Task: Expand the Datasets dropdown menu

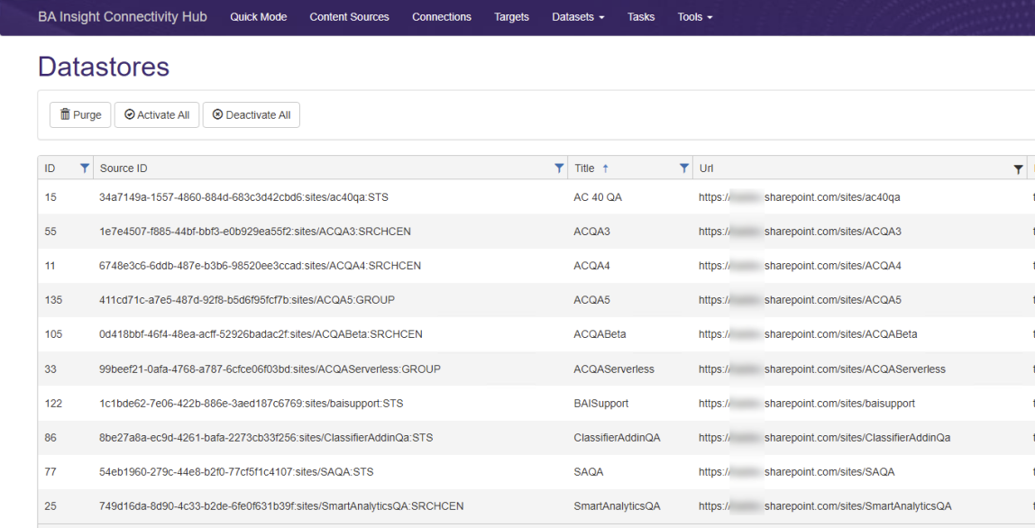Action: (x=578, y=17)
